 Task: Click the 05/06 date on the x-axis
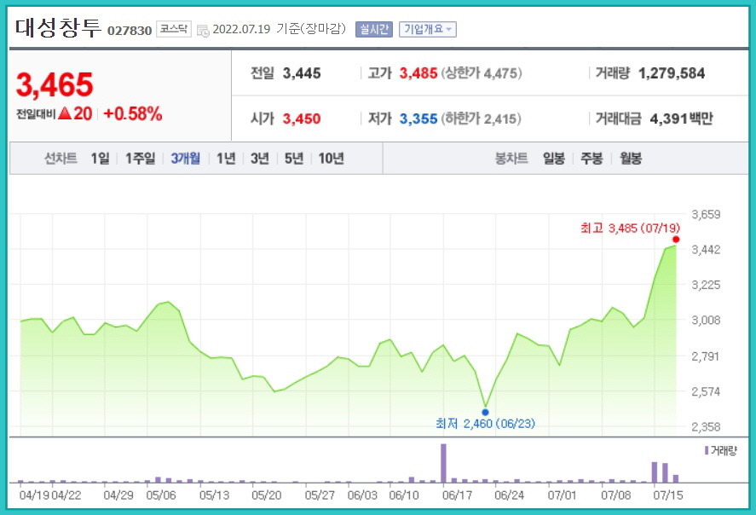pyautogui.click(x=161, y=495)
